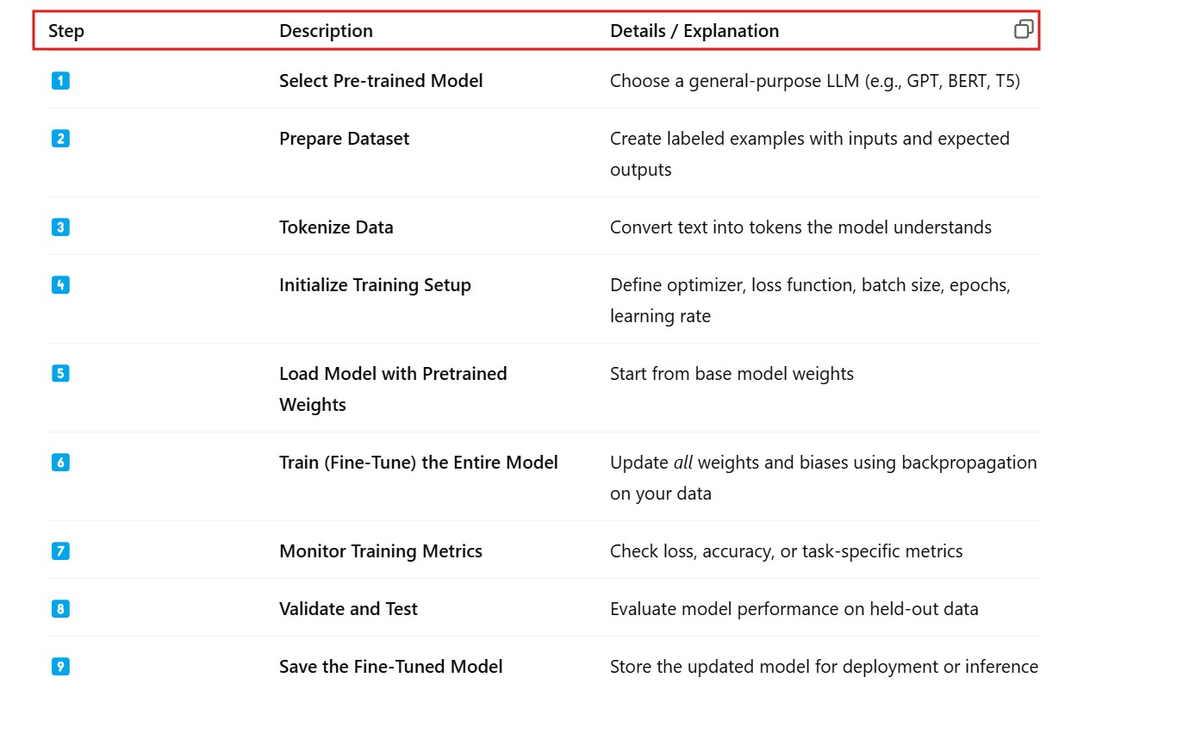
Task: Click the step 2 number badge
Action: coord(60,139)
